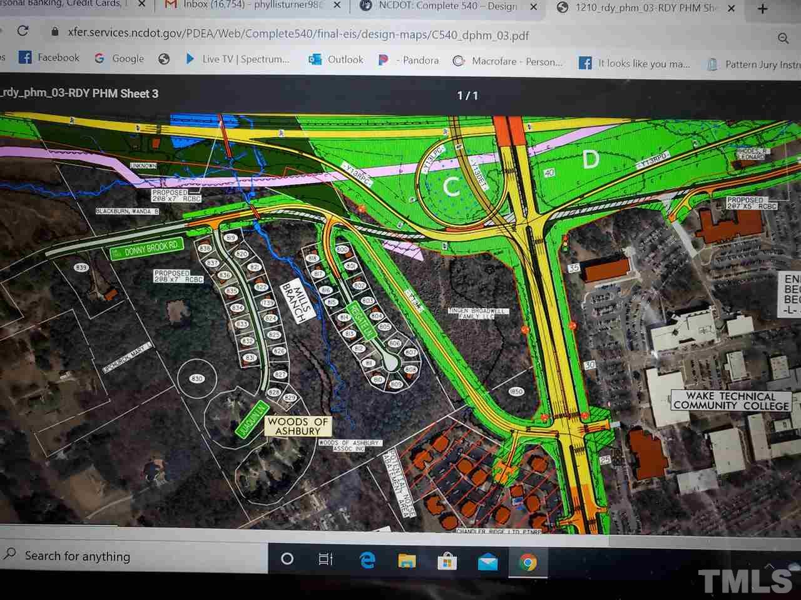Open the zoom magnifier in the address bar
This screenshot has height=600, width=801.
point(783,39)
